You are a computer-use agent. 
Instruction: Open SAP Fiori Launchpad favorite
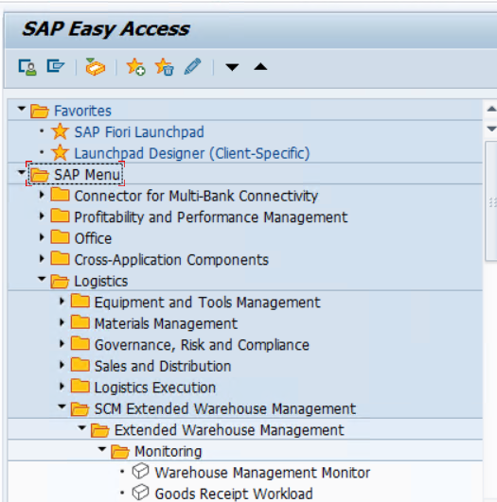click(139, 132)
